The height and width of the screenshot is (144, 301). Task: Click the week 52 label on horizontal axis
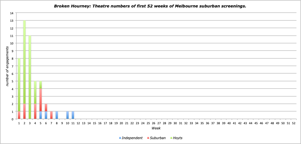tap(294, 123)
